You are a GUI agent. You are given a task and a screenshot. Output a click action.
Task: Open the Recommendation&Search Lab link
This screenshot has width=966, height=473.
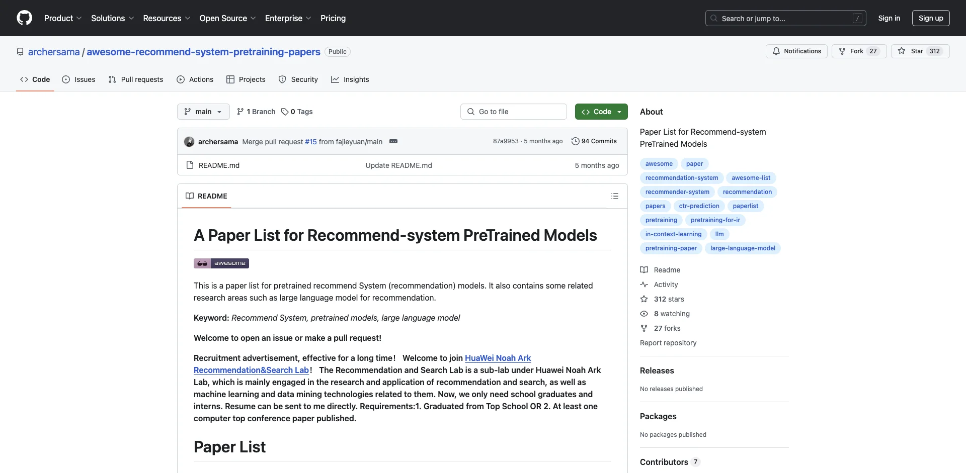[251, 370]
